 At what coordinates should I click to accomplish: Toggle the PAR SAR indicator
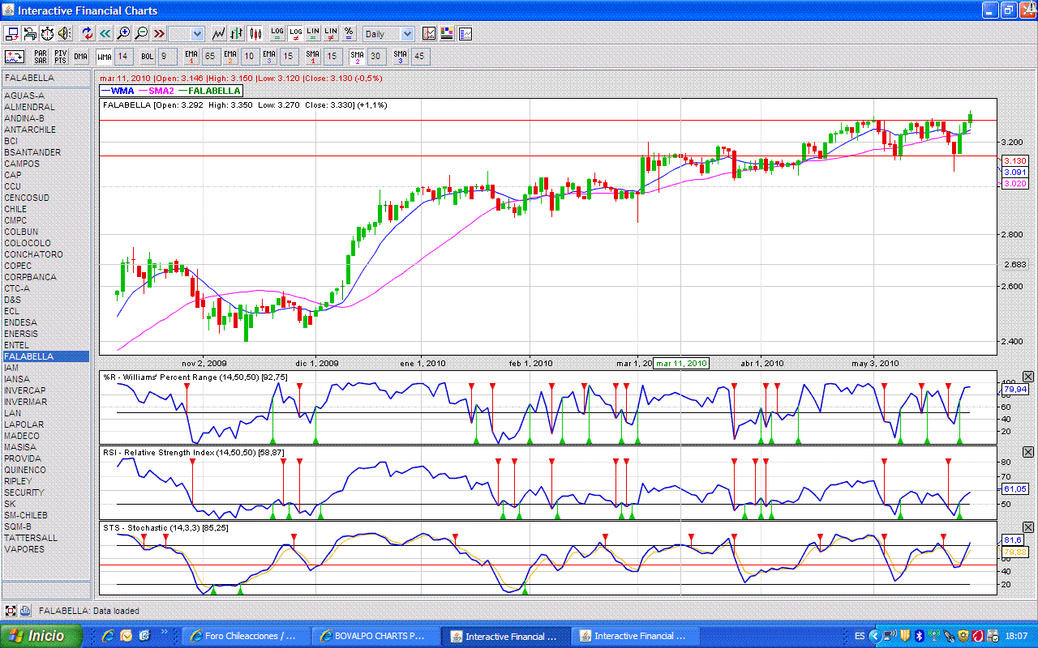pos(40,57)
